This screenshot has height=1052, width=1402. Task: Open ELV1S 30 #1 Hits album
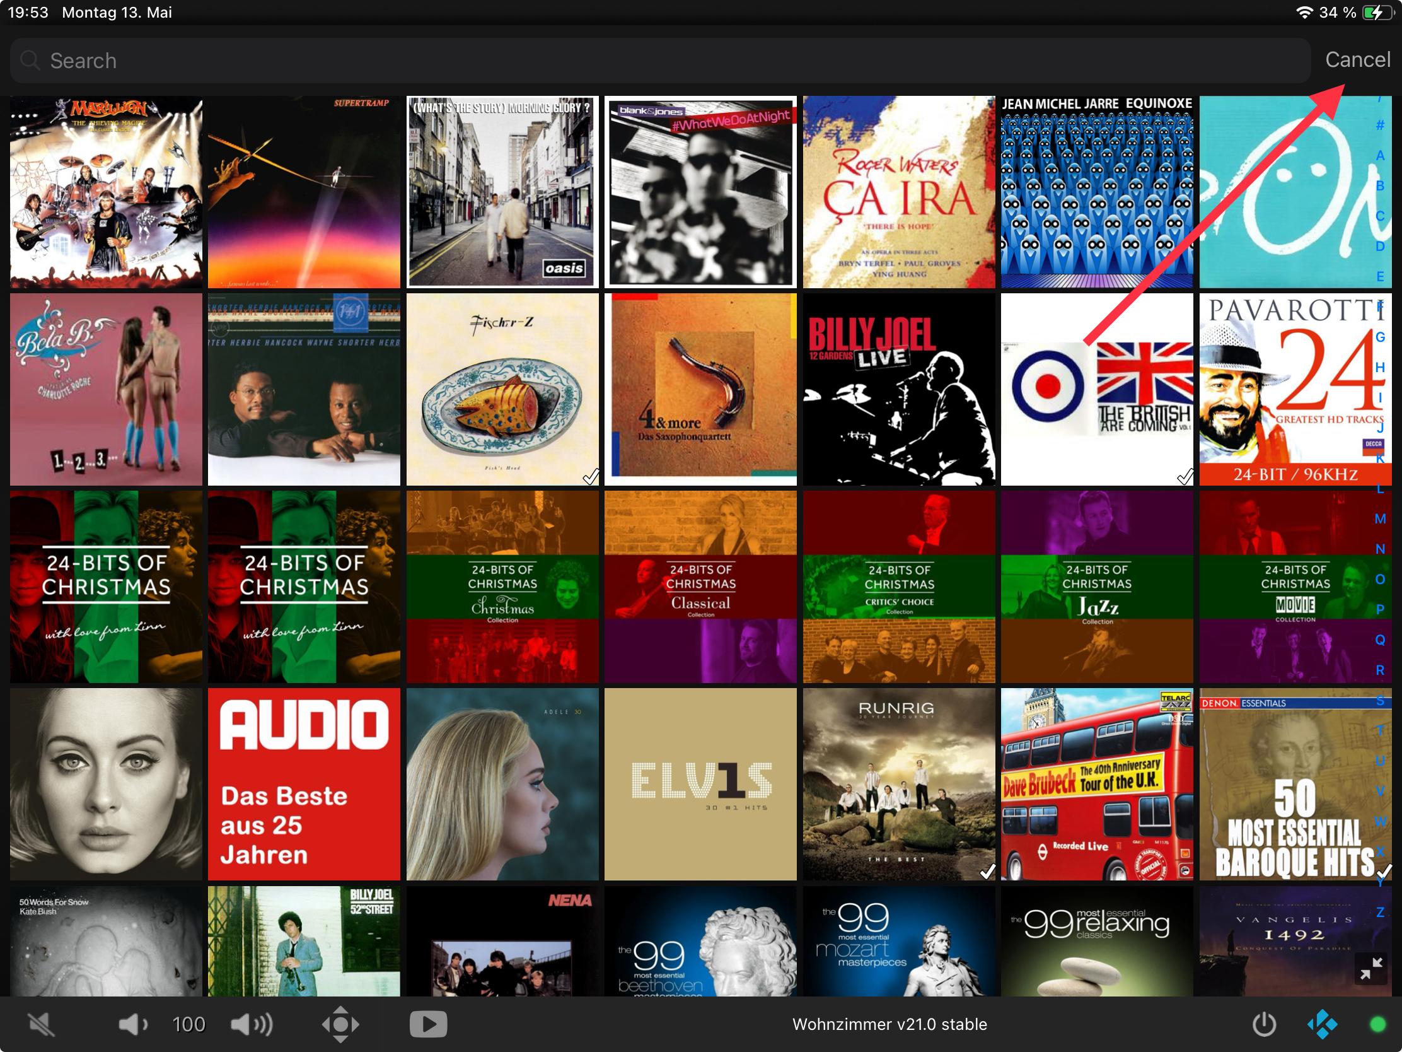point(700,785)
